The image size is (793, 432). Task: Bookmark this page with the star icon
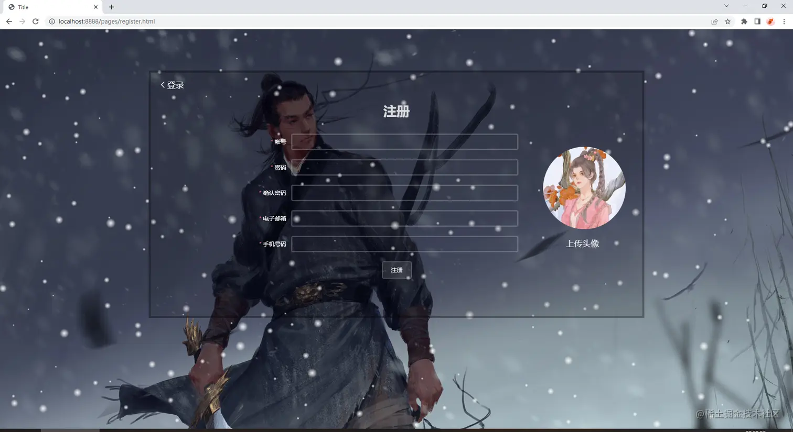(728, 21)
